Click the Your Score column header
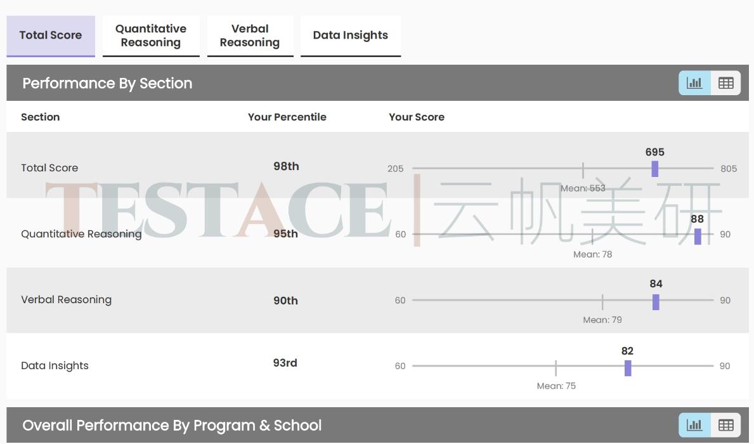 pyautogui.click(x=416, y=117)
